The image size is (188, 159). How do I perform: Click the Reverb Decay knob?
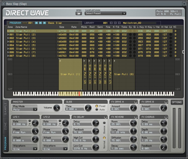(x=134, y=147)
